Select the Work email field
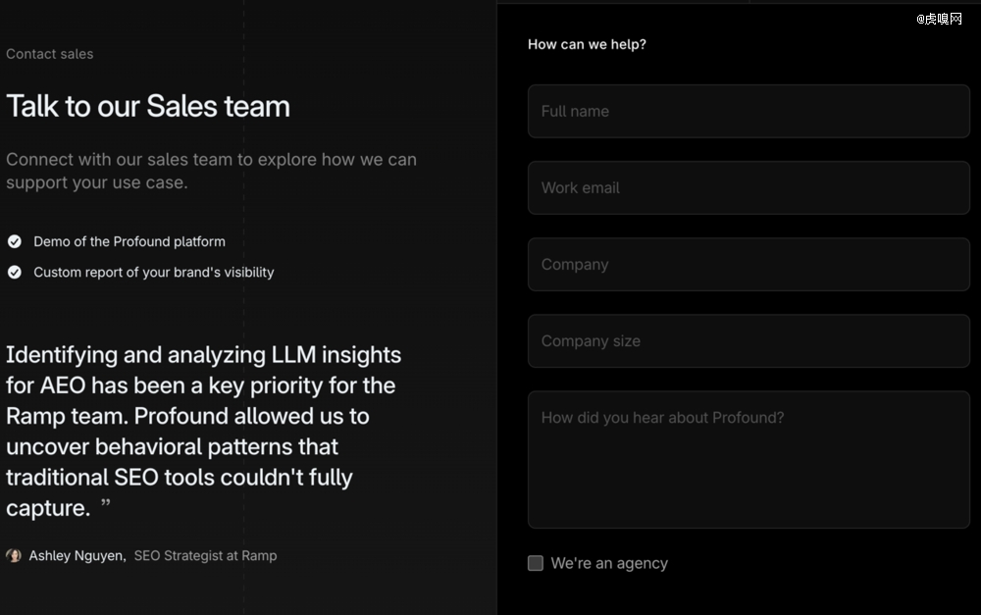Screen dimensions: 981x615 coord(749,187)
